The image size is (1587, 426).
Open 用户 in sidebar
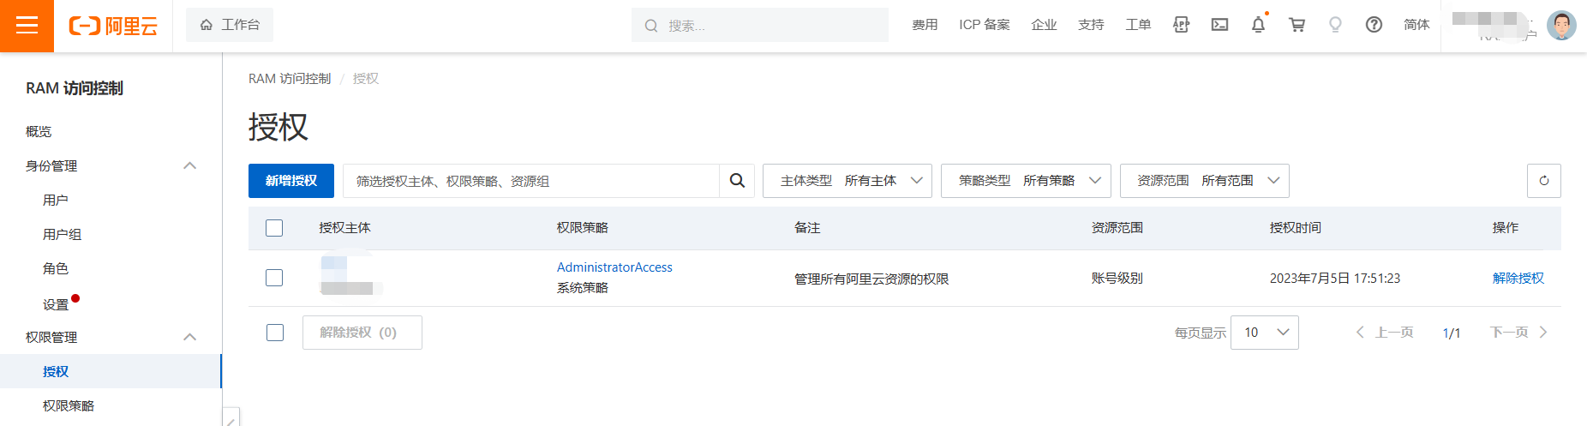(56, 200)
